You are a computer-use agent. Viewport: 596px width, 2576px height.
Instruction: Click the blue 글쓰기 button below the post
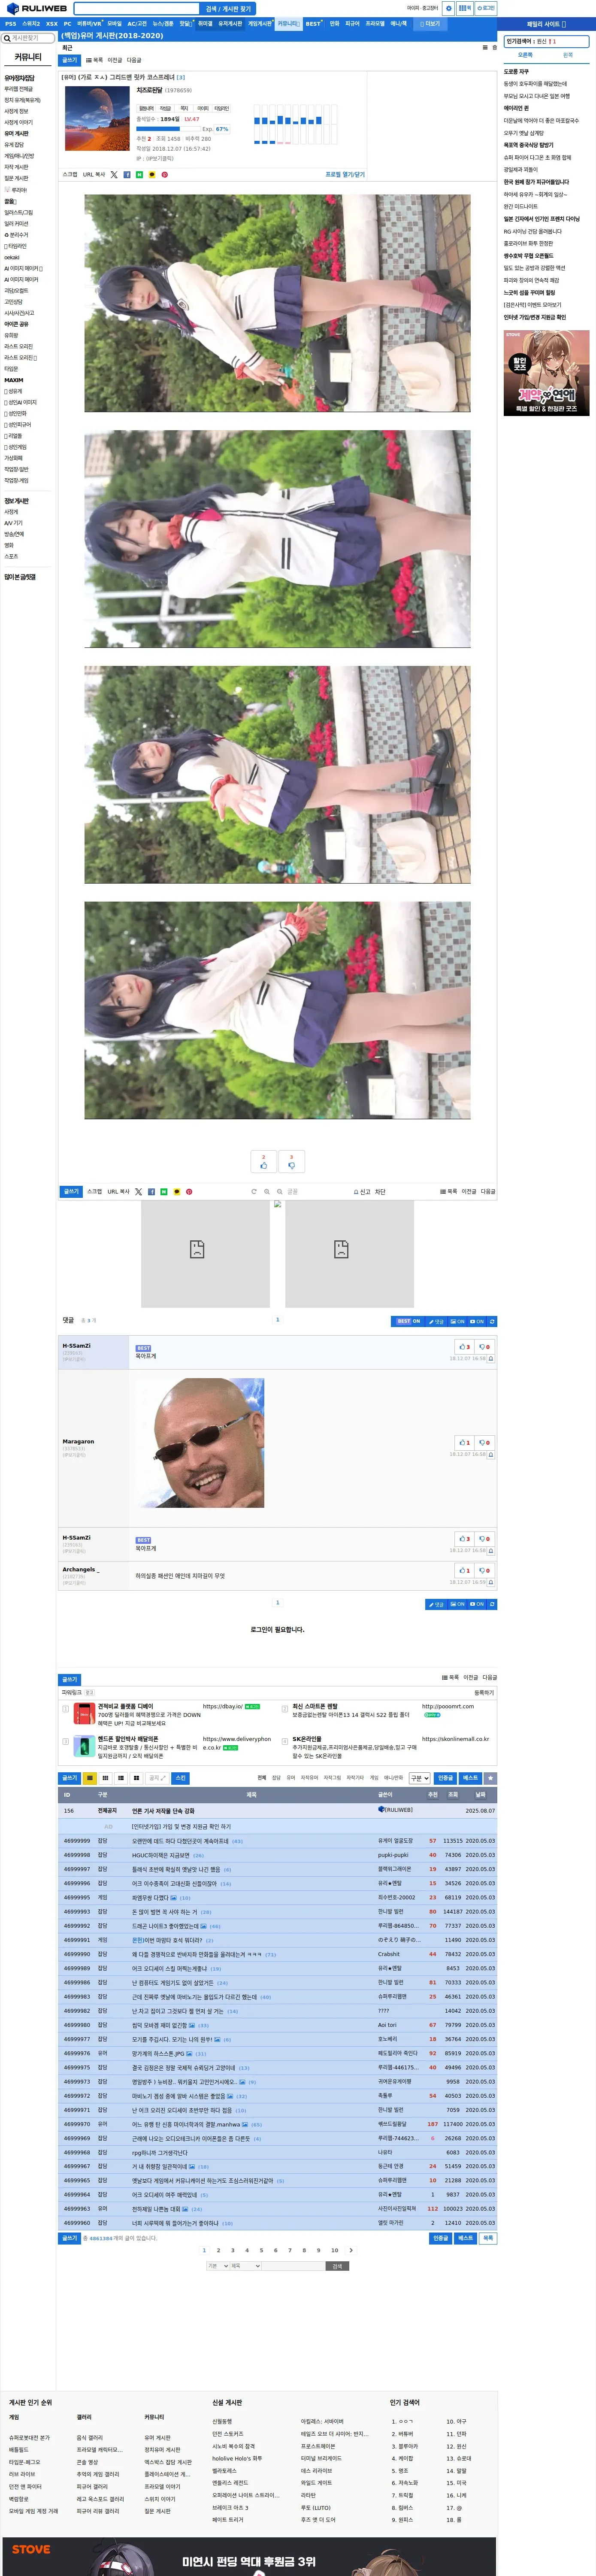point(71,1191)
